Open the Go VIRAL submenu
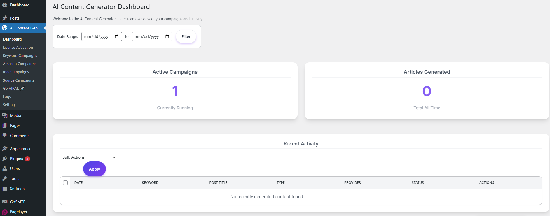This screenshot has width=550, height=216. point(13,88)
